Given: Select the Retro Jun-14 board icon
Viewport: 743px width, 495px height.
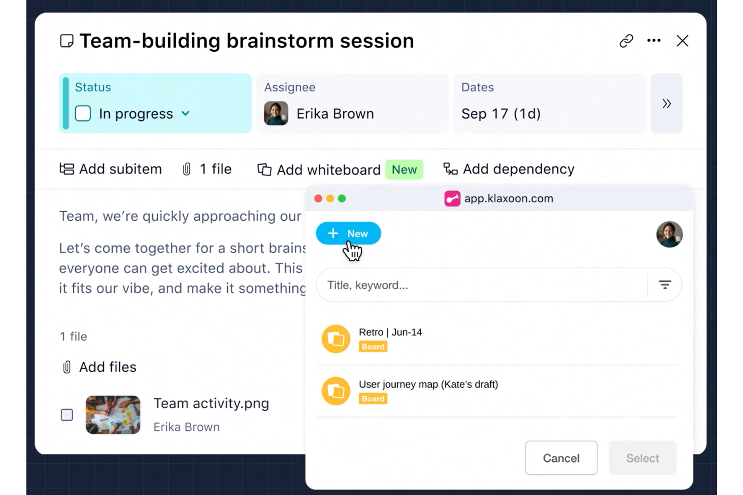Looking at the screenshot, I should pos(336,339).
